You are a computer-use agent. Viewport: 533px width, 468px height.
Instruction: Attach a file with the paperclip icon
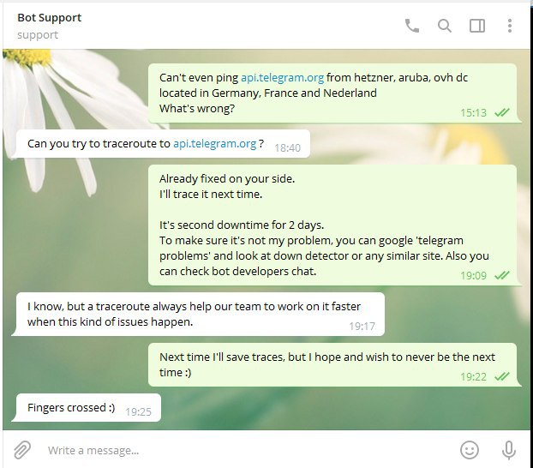tap(22, 450)
